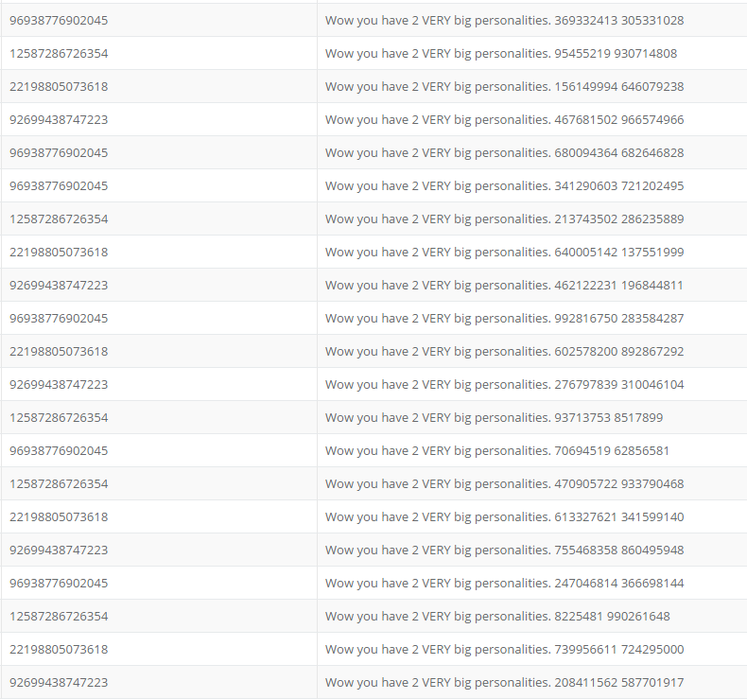Select message ending 613327621 341599140
The width and height of the screenshot is (747, 699).
[505, 517]
